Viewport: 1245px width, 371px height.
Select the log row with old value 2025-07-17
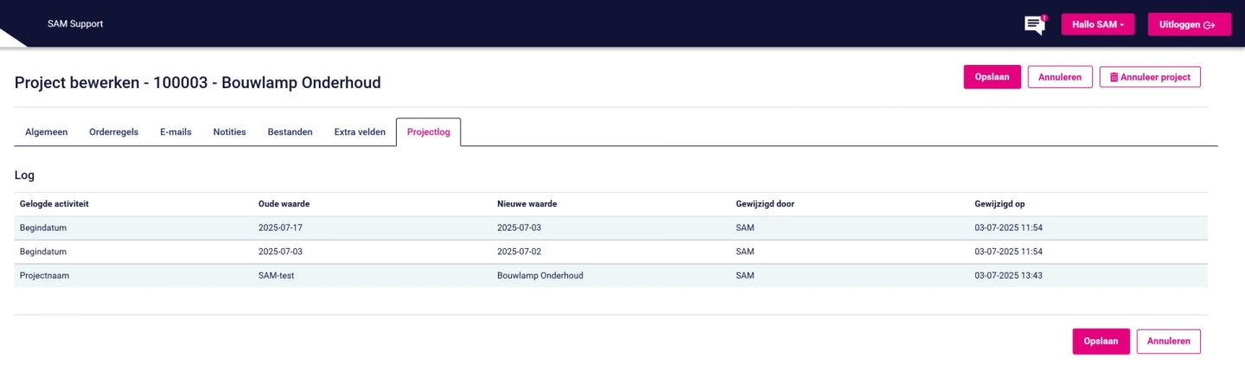click(610, 228)
